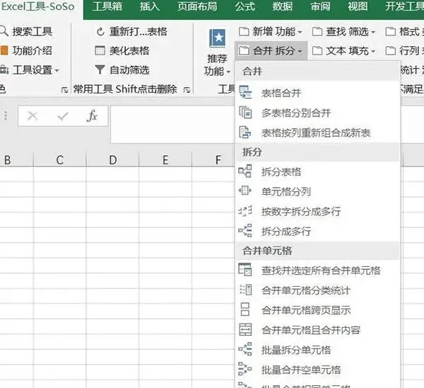The image size is (424, 388).
Task: Click the funnel icon beside 自动筛选
Action: [x=100, y=70]
